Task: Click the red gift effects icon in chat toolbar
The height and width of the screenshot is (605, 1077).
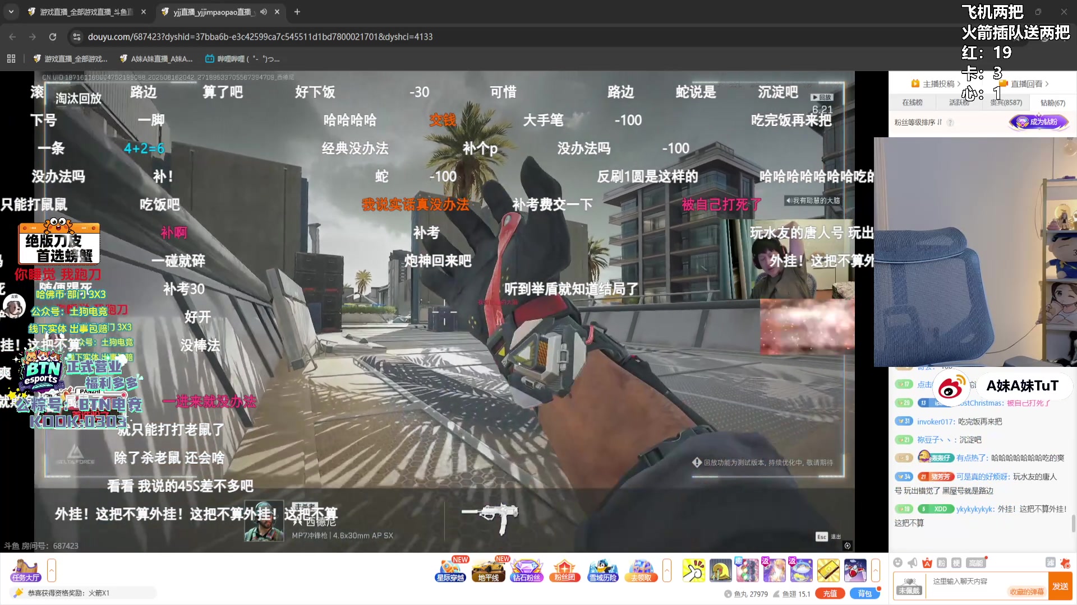Action: (x=1065, y=562)
